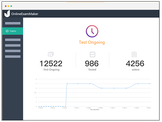Click the checkmark icon beside Exams
This screenshot has height=122, width=162.
[x=7, y=31]
